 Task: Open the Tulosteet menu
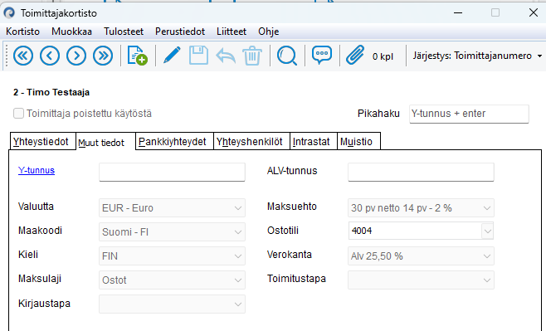click(124, 32)
